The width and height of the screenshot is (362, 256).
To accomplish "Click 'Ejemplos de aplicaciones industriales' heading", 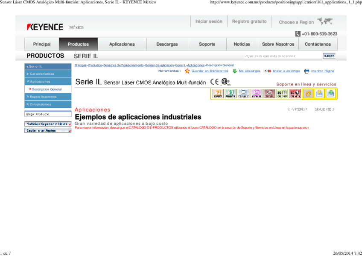I will pyautogui.click(x=138, y=117).
